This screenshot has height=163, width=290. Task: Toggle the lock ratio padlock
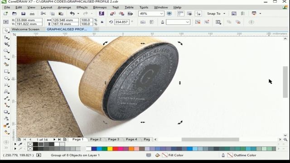[102, 22]
